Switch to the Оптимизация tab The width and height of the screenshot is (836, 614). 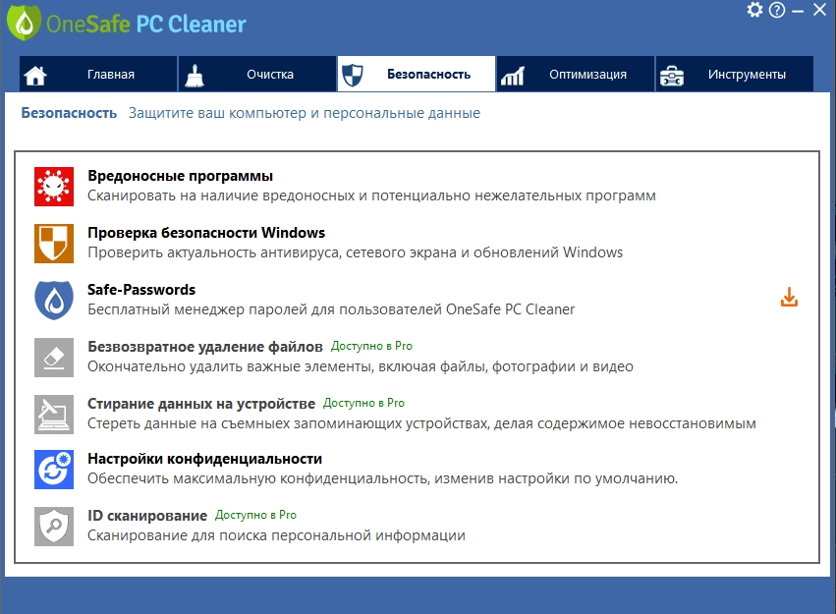576,74
